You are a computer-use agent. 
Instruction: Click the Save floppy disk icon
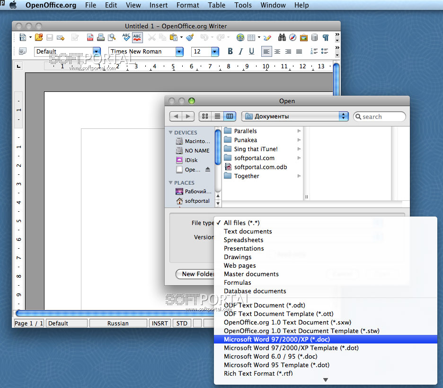[x=49, y=37]
